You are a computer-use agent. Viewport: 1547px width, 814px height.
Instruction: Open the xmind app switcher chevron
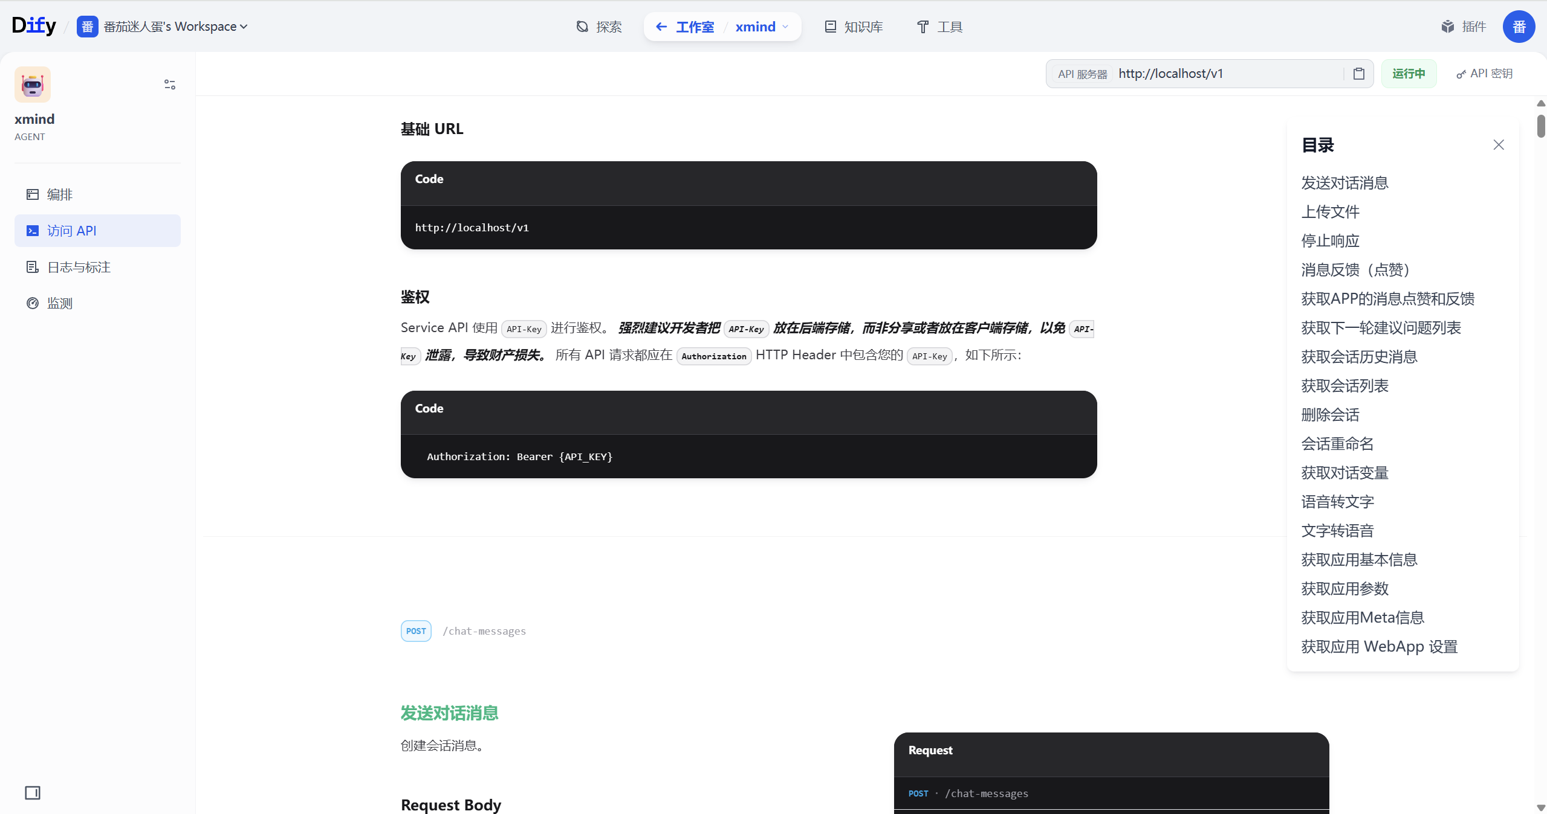[x=785, y=27]
